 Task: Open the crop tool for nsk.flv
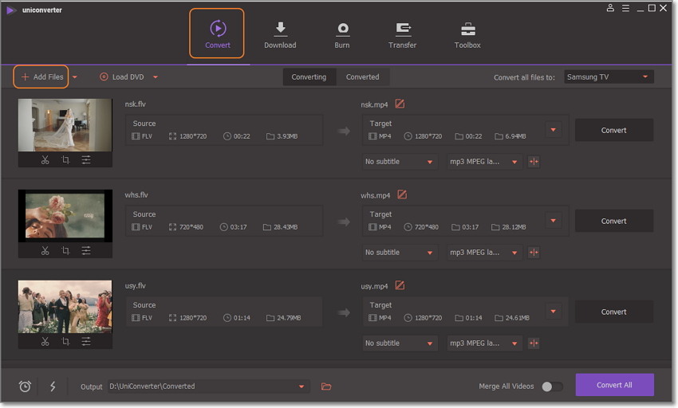(65, 160)
